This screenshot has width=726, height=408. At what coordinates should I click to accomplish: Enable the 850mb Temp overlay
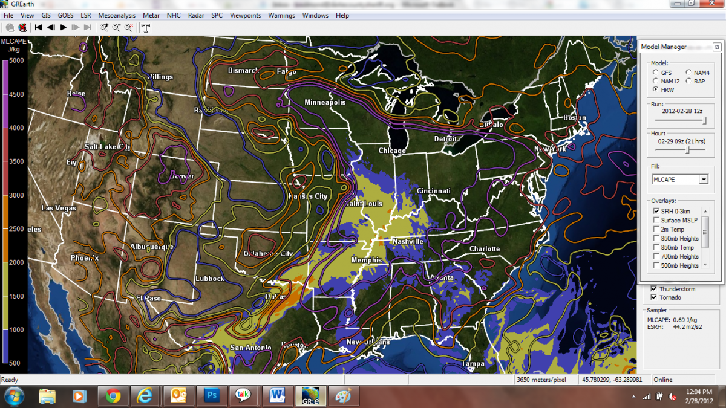[657, 247]
